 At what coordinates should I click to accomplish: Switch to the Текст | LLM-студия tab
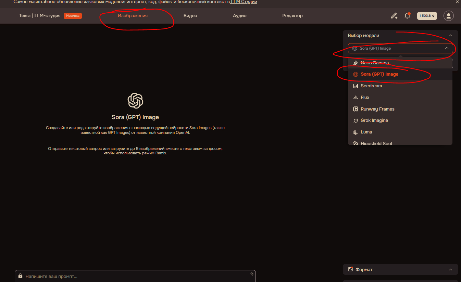40,16
